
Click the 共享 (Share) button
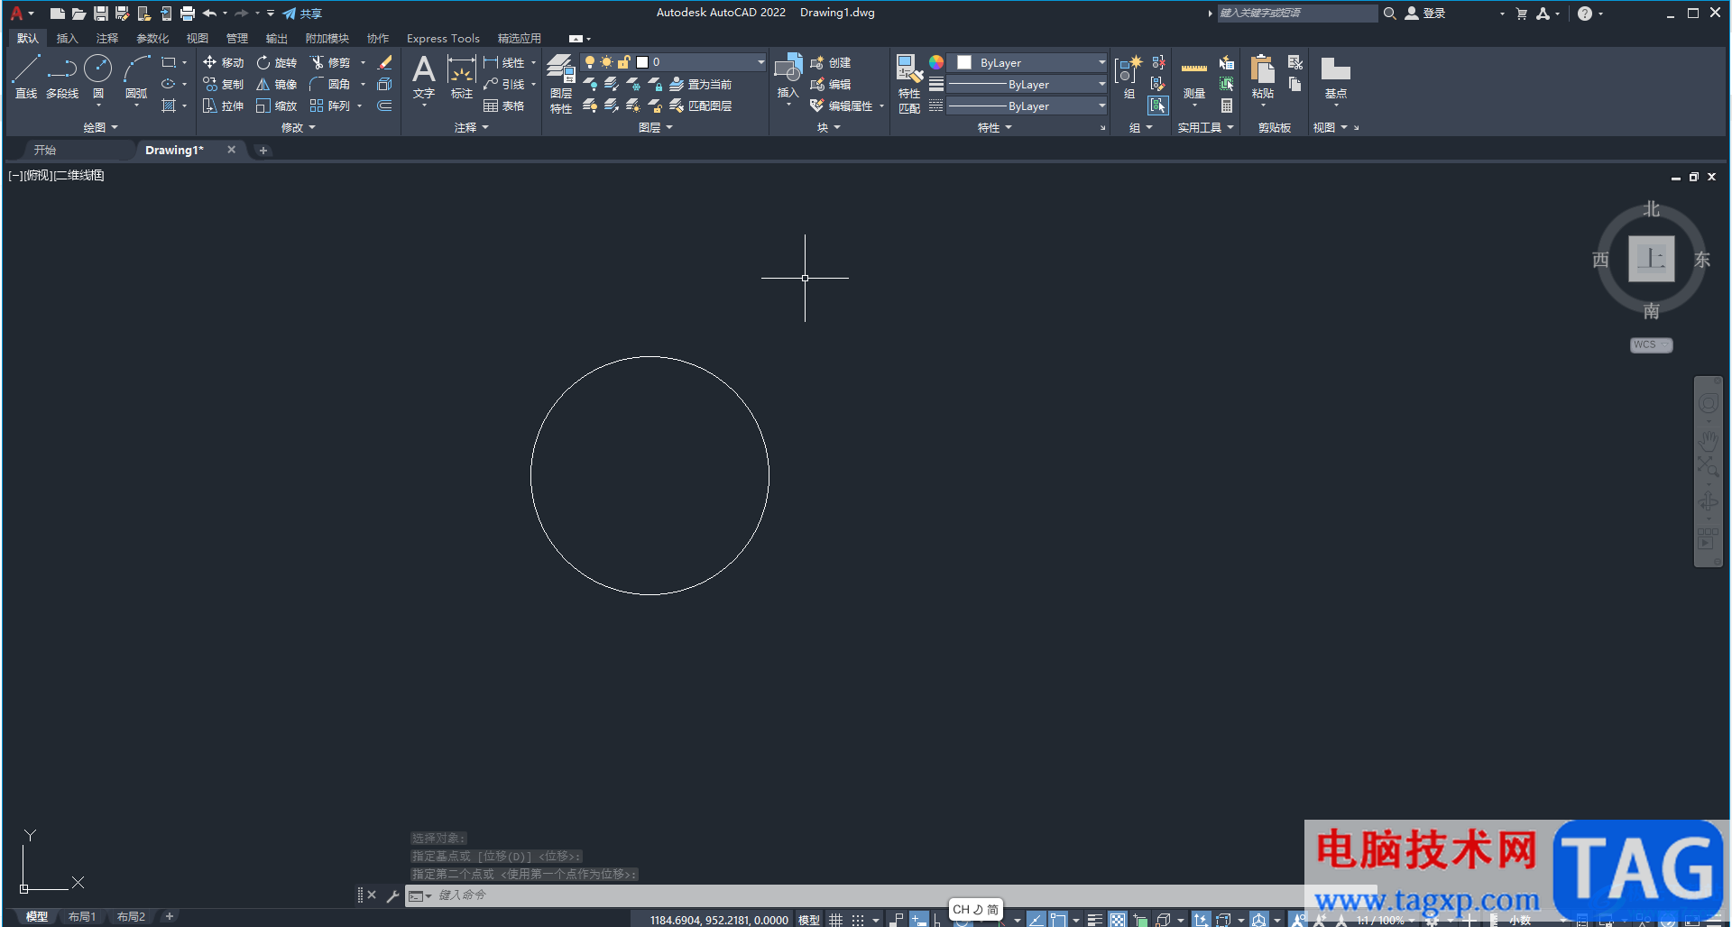pyautogui.click(x=302, y=14)
